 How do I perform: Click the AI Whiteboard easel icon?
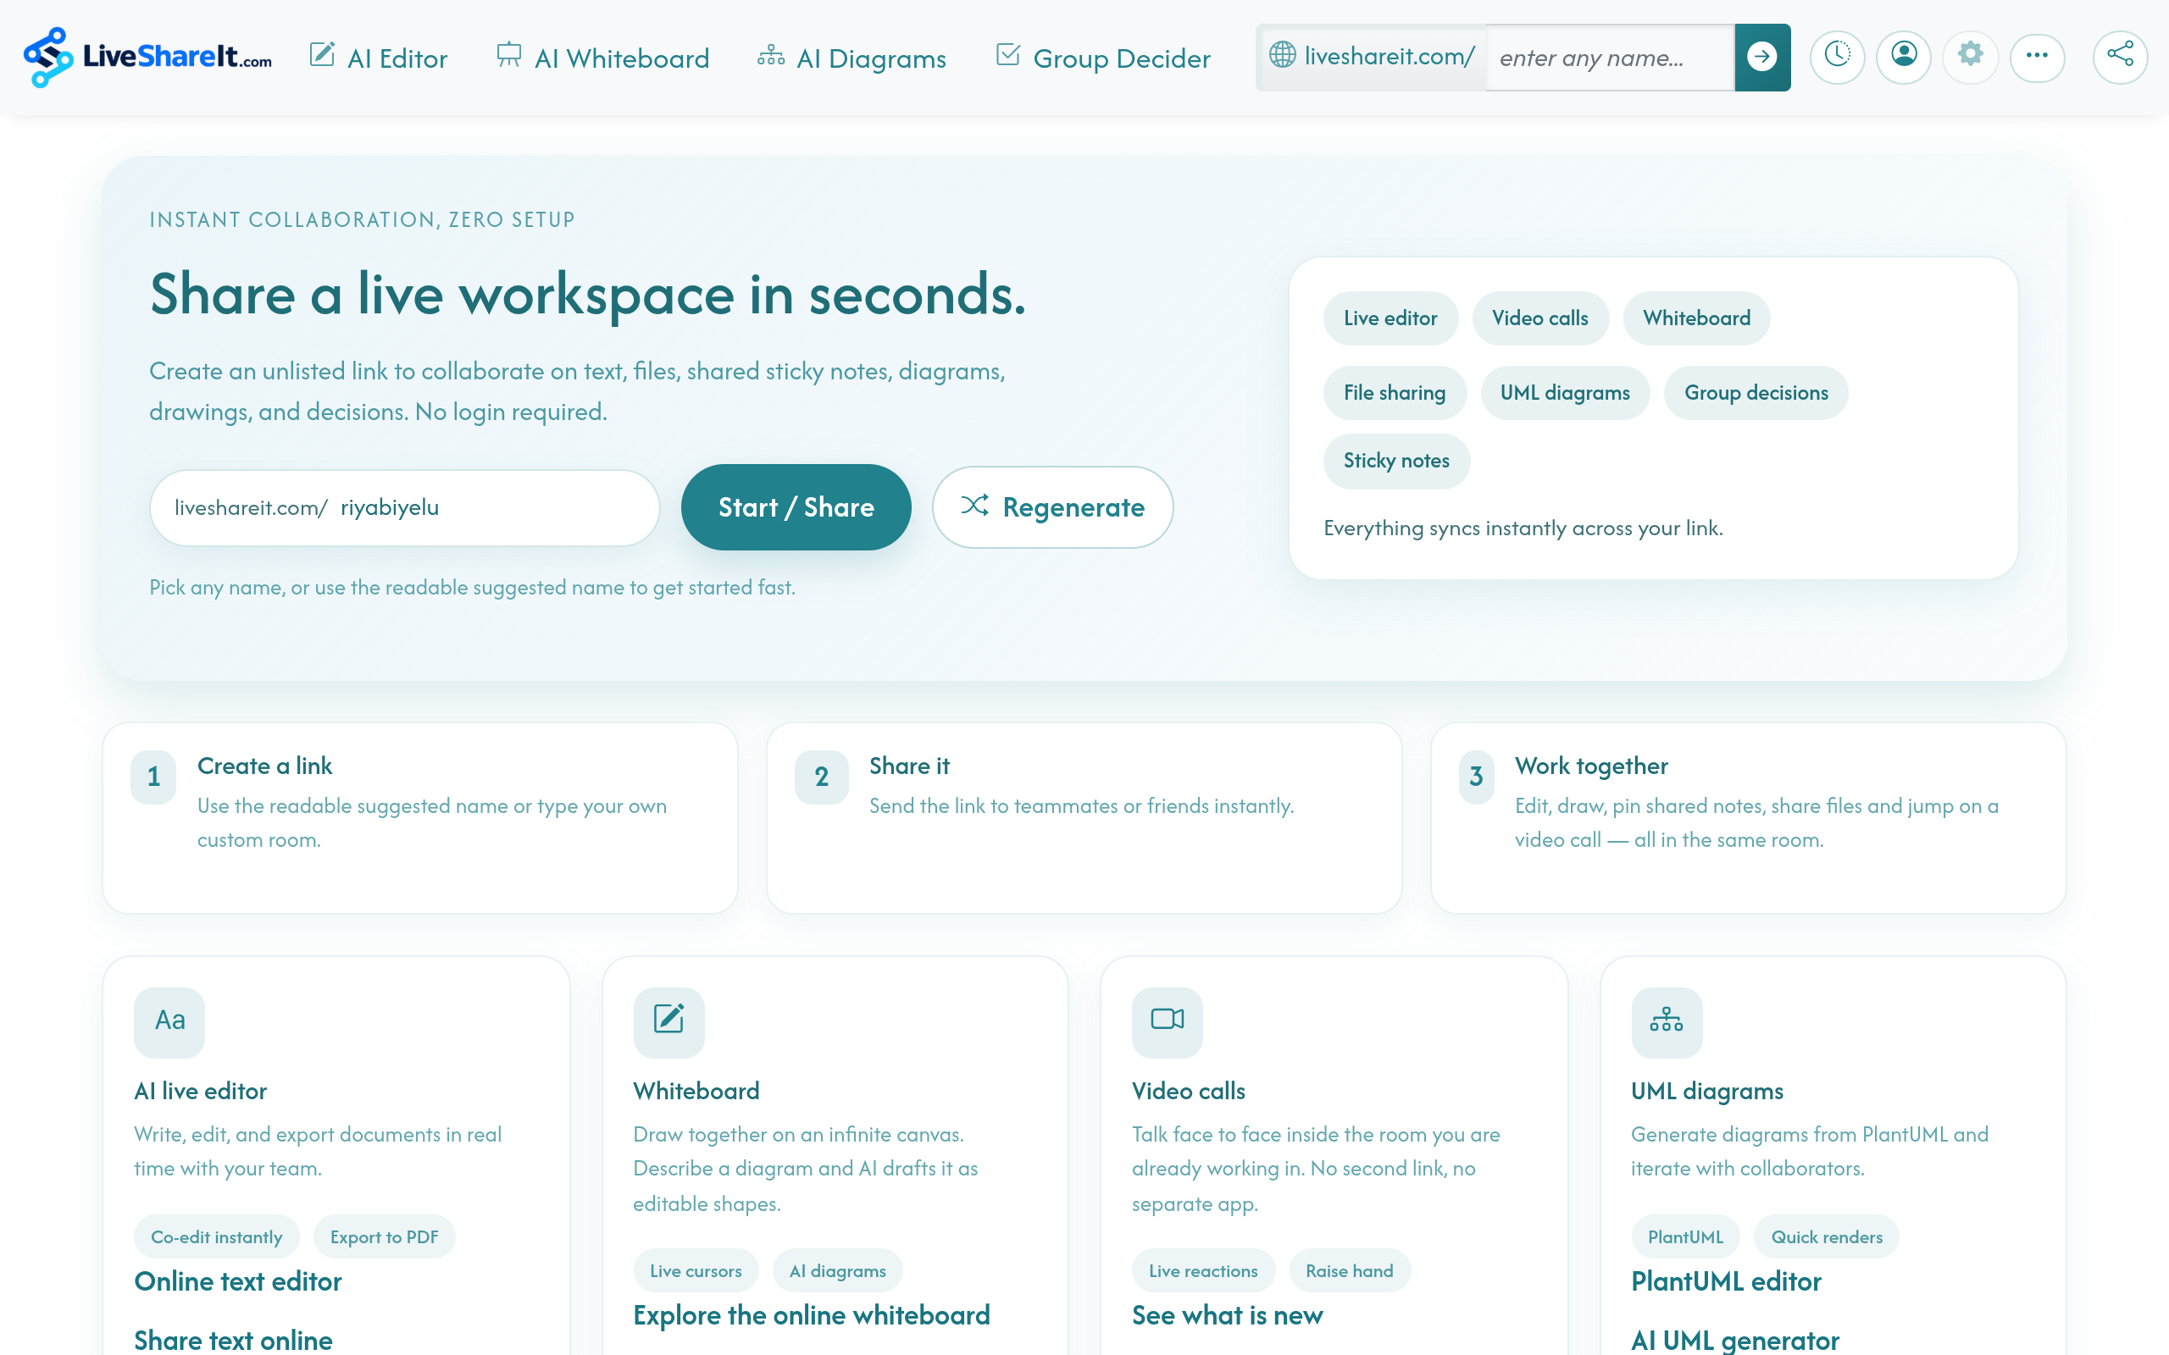(x=509, y=55)
